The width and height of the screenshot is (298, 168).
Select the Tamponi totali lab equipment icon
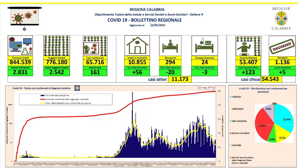click(21, 45)
